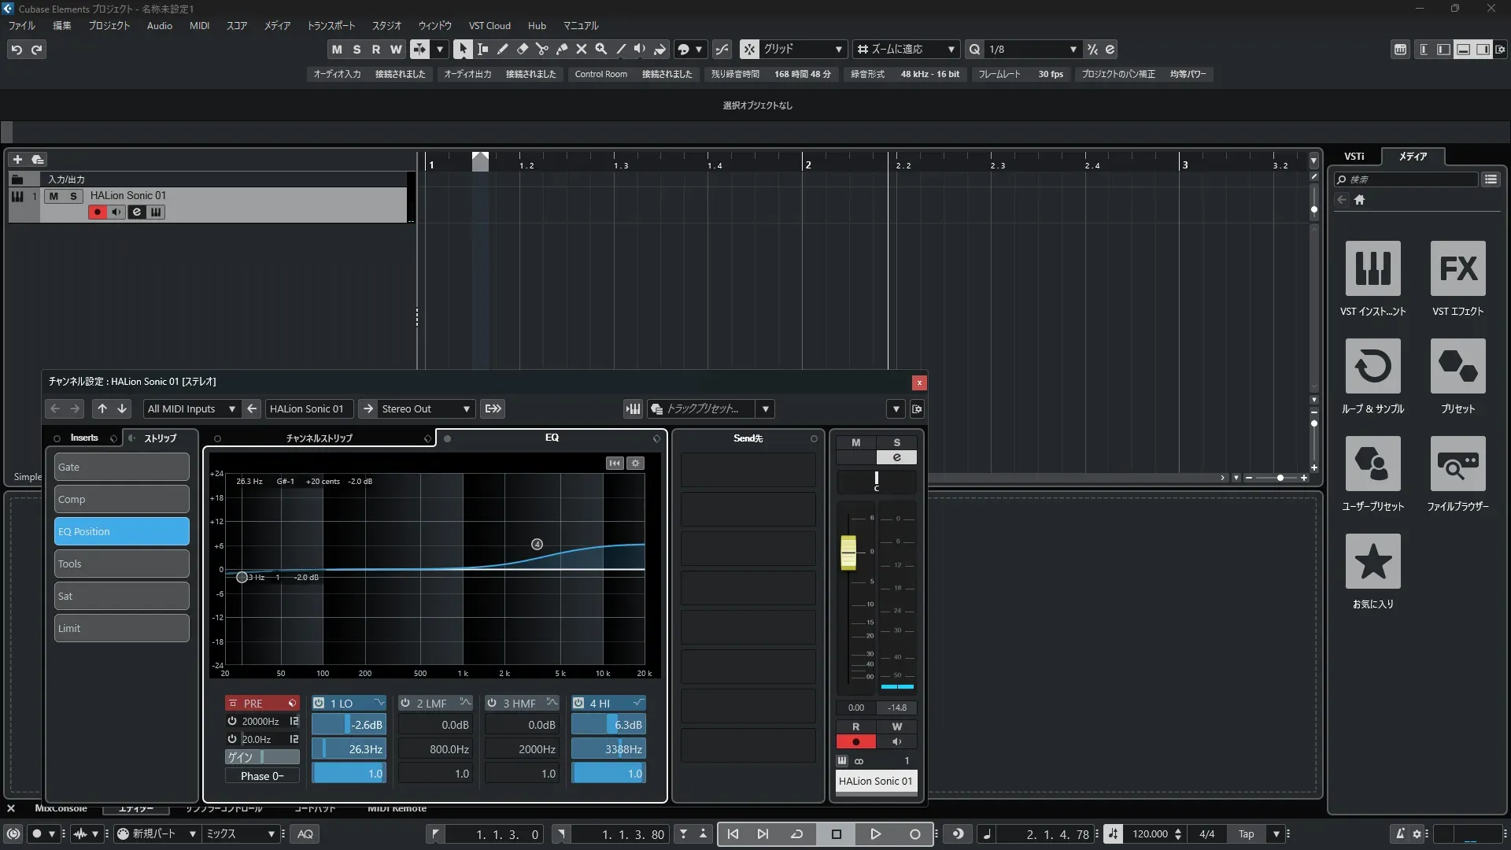This screenshot has width=1511, height=850.
Task: Enable the 2 LMF EQ band
Action: click(405, 703)
